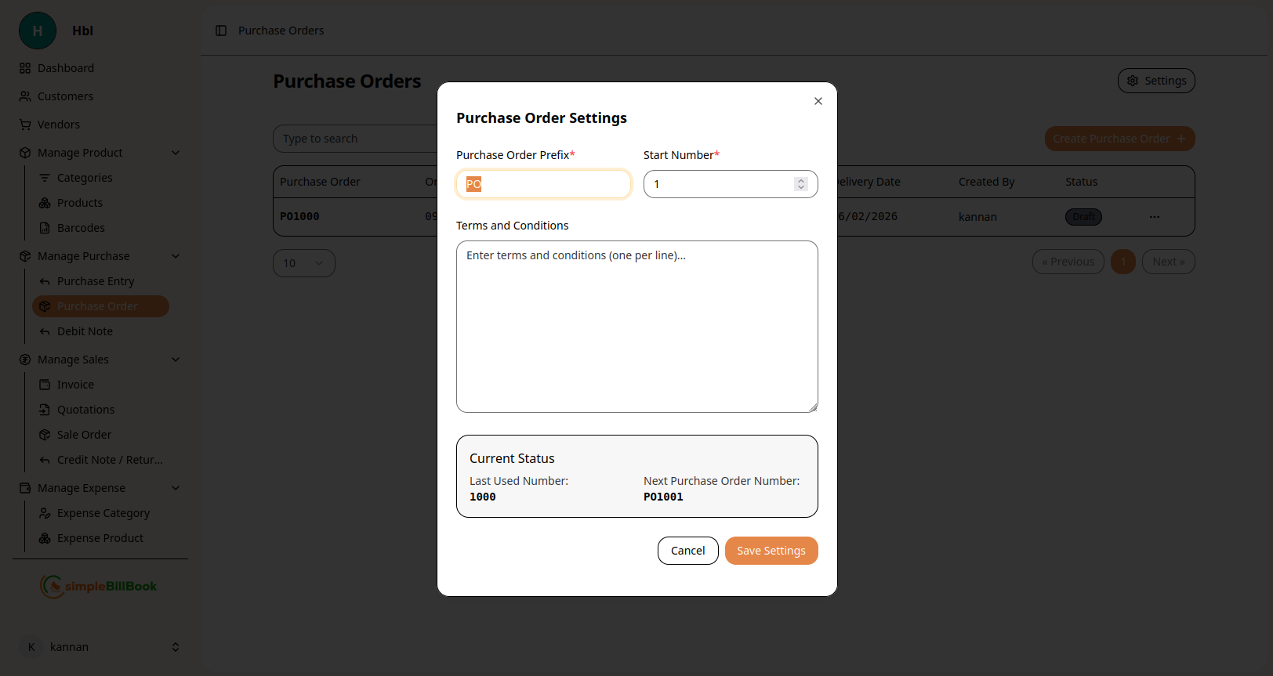Collapse the Manage Product group
Image resolution: width=1273 pixels, height=676 pixels.
click(x=176, y=153)
